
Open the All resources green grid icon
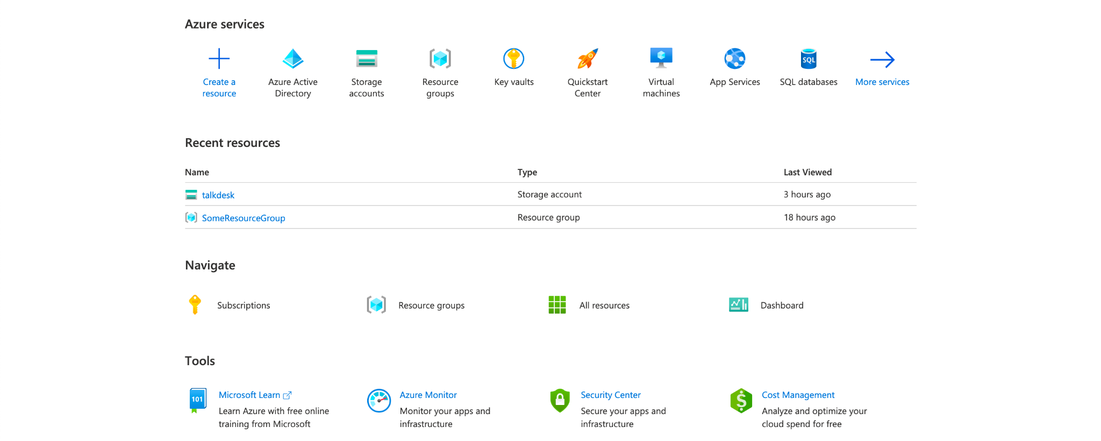pos(557,305)
